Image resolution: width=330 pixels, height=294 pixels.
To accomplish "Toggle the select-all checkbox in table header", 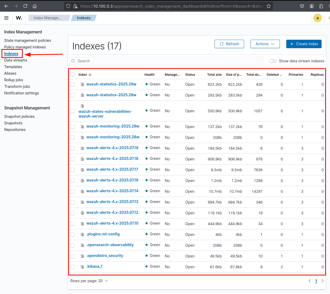I will (x=72, y=74).
